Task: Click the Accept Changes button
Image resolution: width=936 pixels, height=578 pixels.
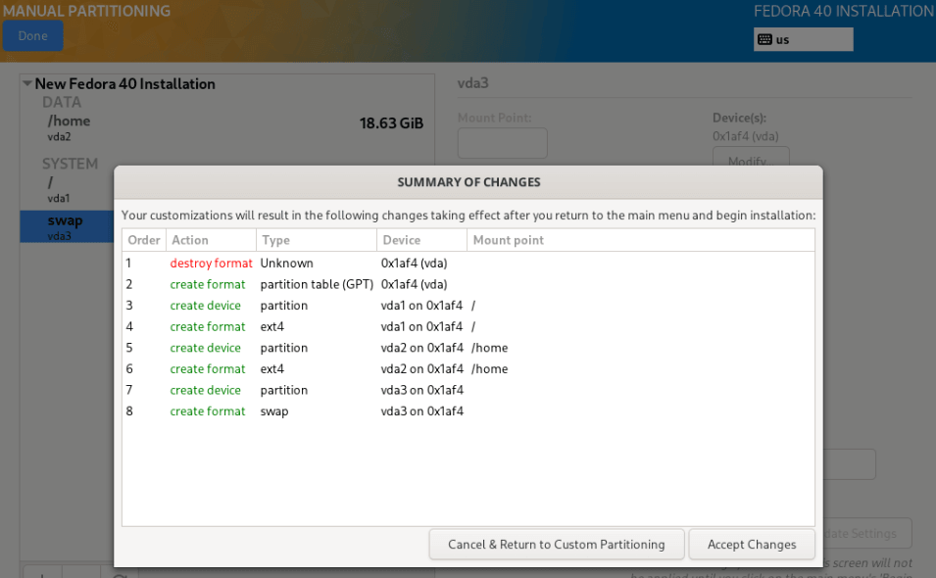Action: tap(752, 544)
